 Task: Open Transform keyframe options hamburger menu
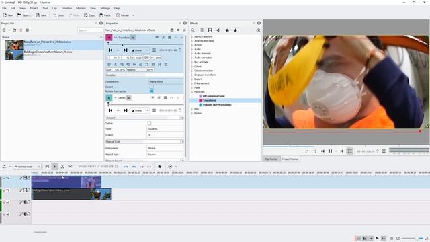click(154, 50)
